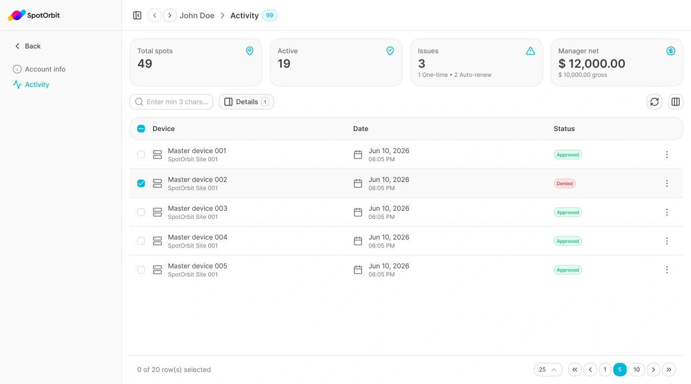Go Back from the sidebar
This screenshot has height=384, width=691.
pos(28,46)
